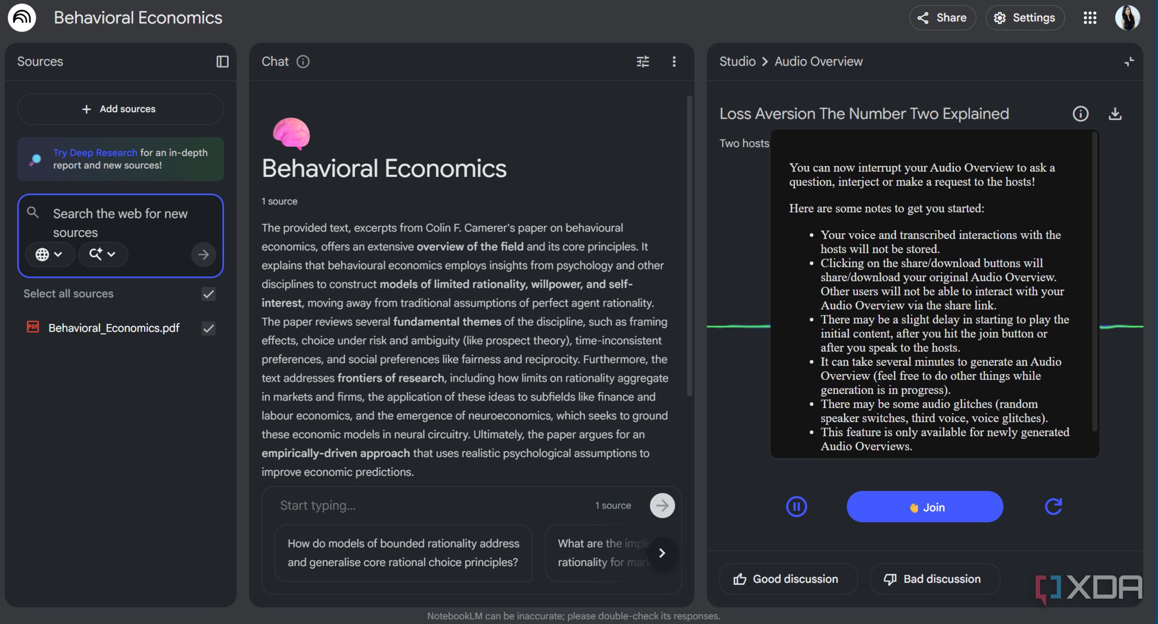Show Audio Overview info icon
Screen dimensions: 1158x624
point(1080,114)
